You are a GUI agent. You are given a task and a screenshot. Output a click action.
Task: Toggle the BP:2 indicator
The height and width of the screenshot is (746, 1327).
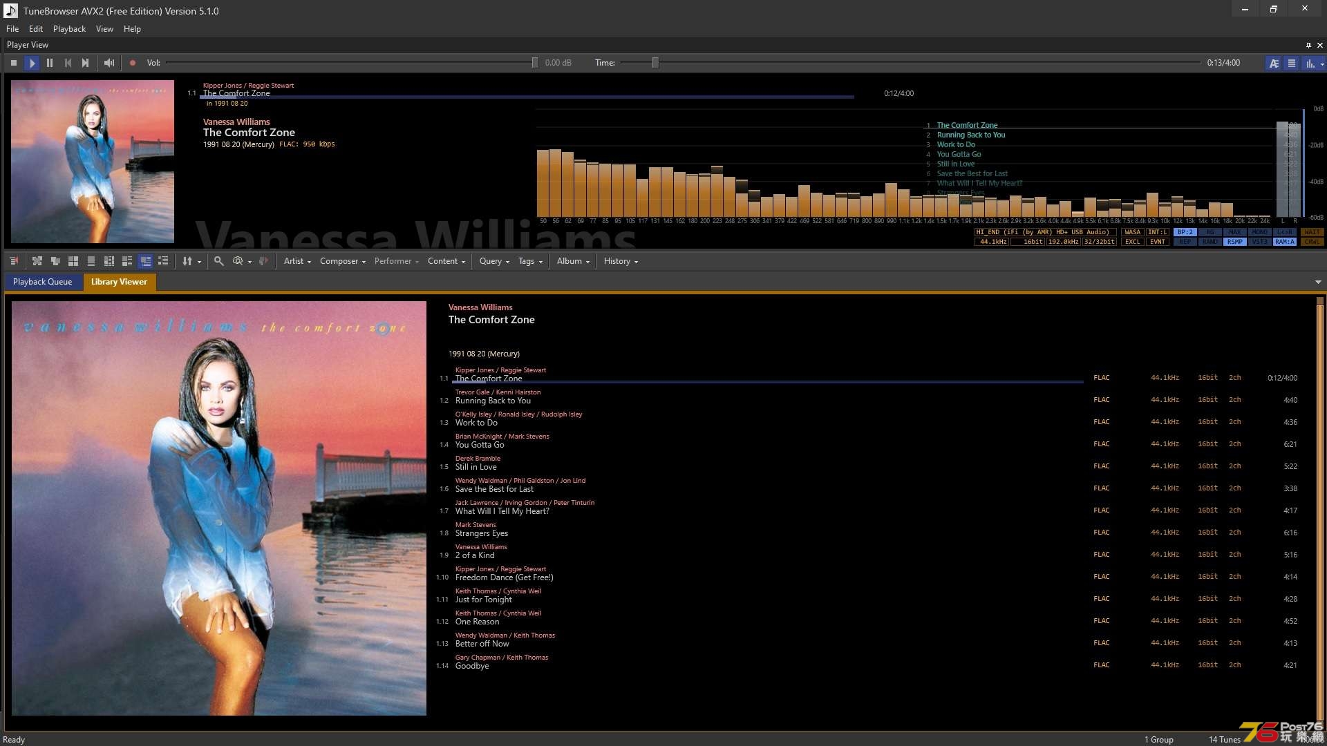1185,232
